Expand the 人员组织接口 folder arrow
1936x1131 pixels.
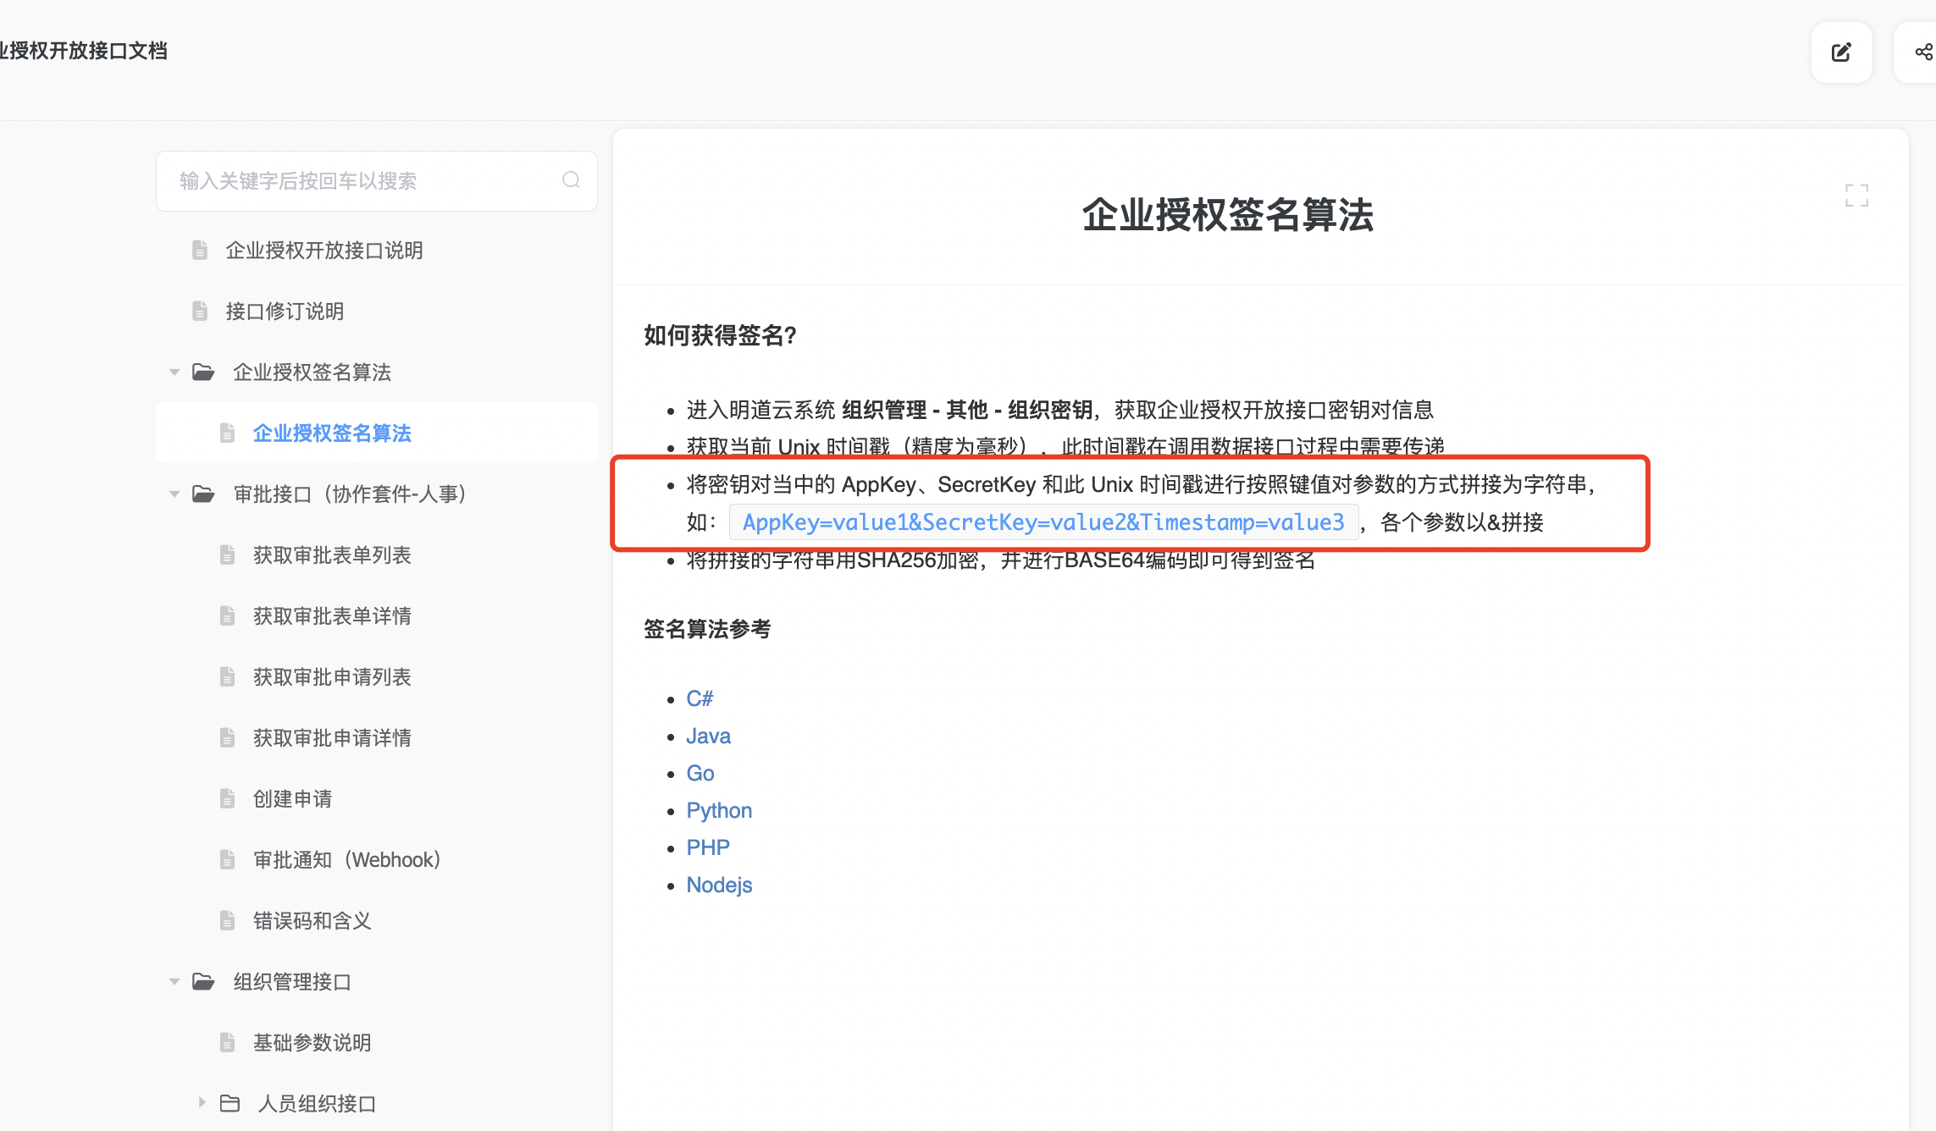coord(202,1103)
